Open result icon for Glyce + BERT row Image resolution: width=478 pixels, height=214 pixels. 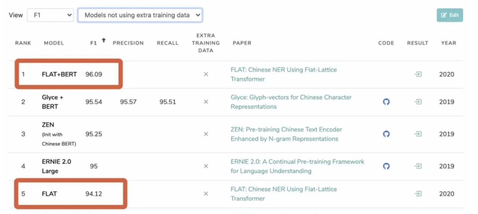tap(418, 102)
